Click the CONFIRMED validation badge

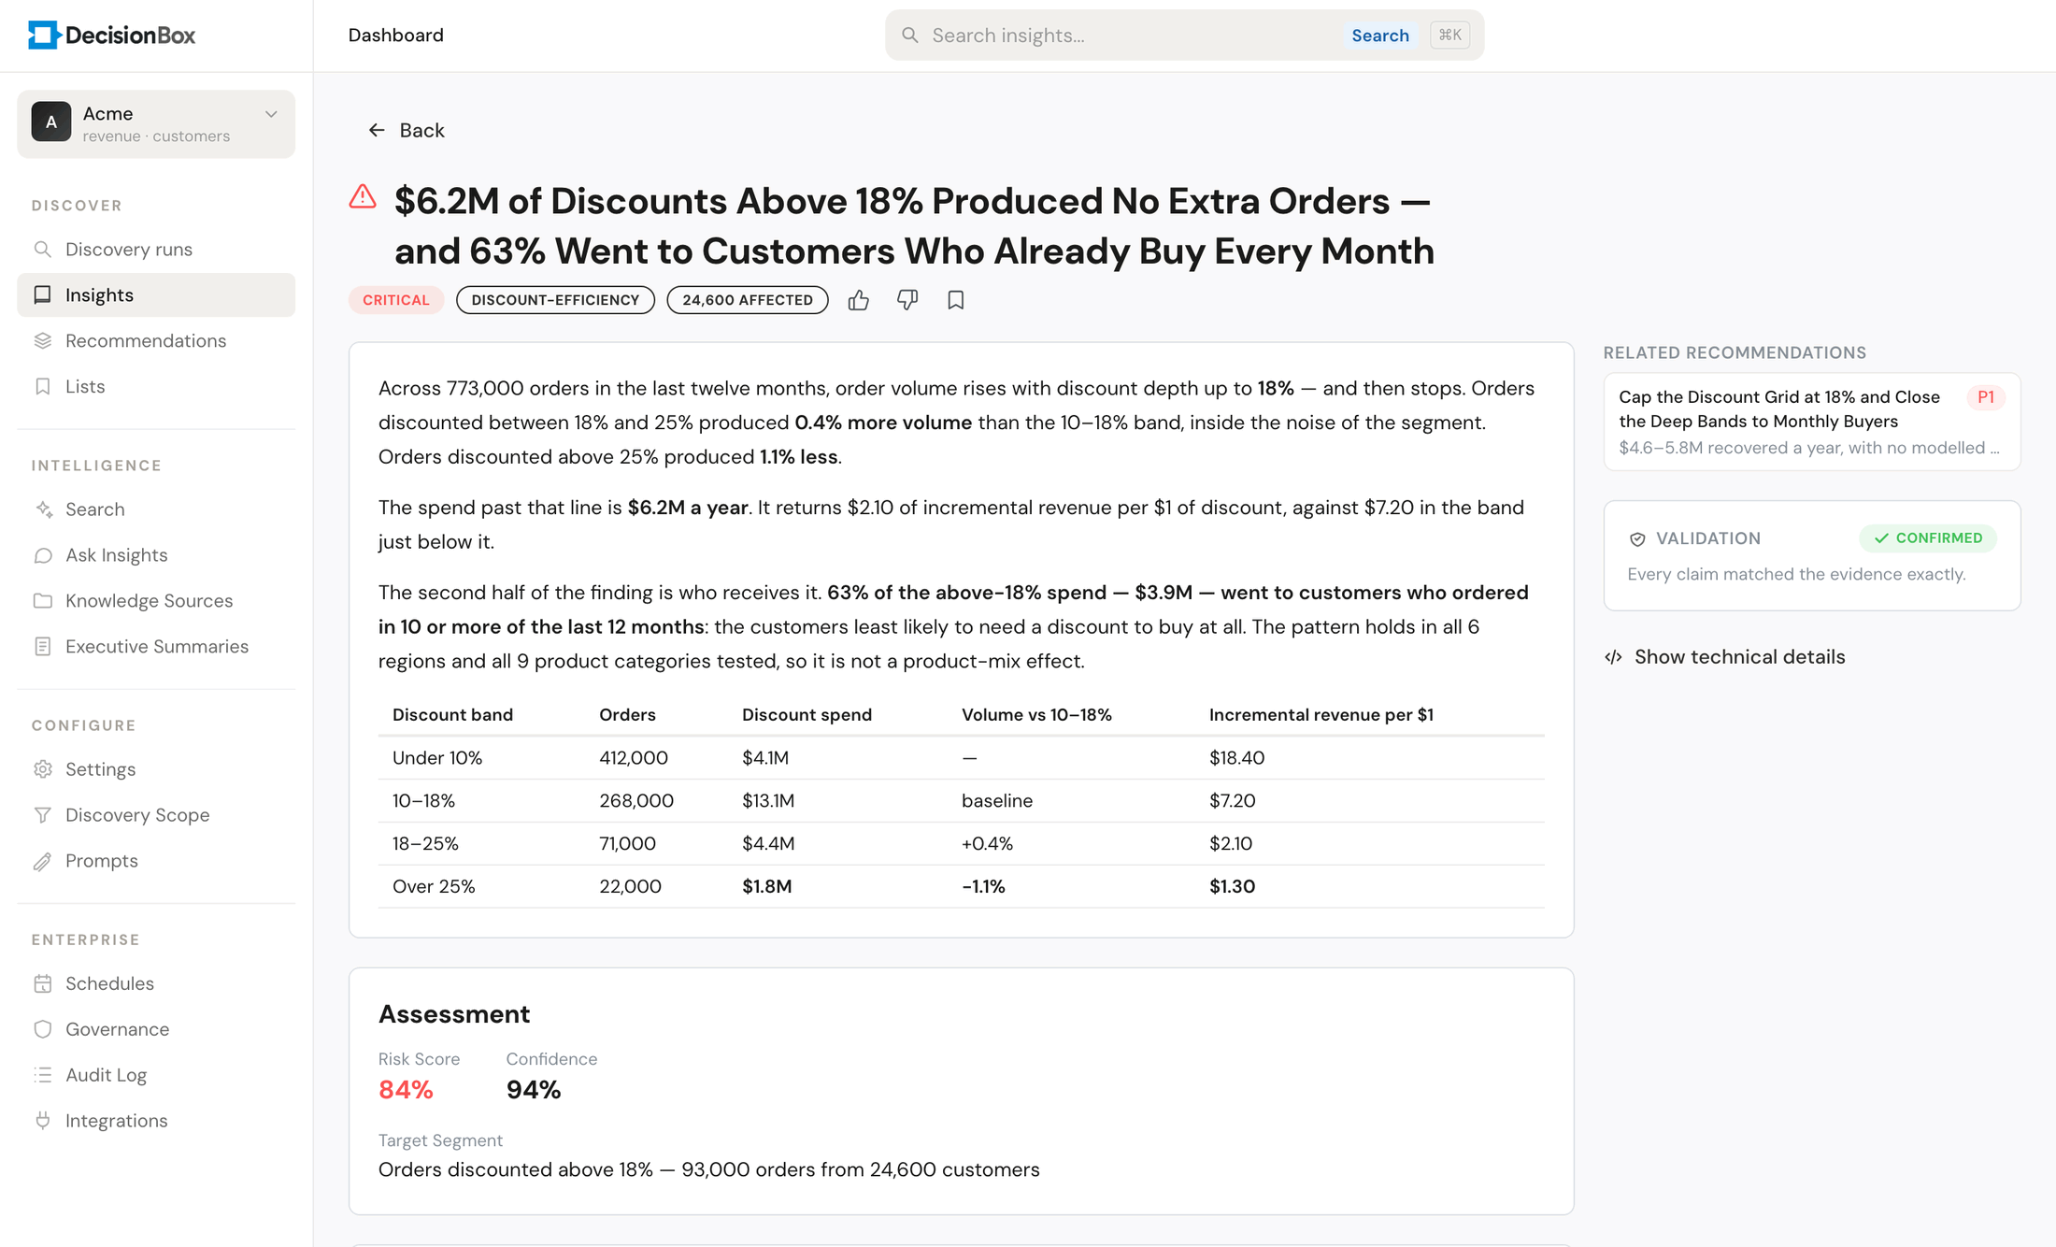tap(1928, 538)
